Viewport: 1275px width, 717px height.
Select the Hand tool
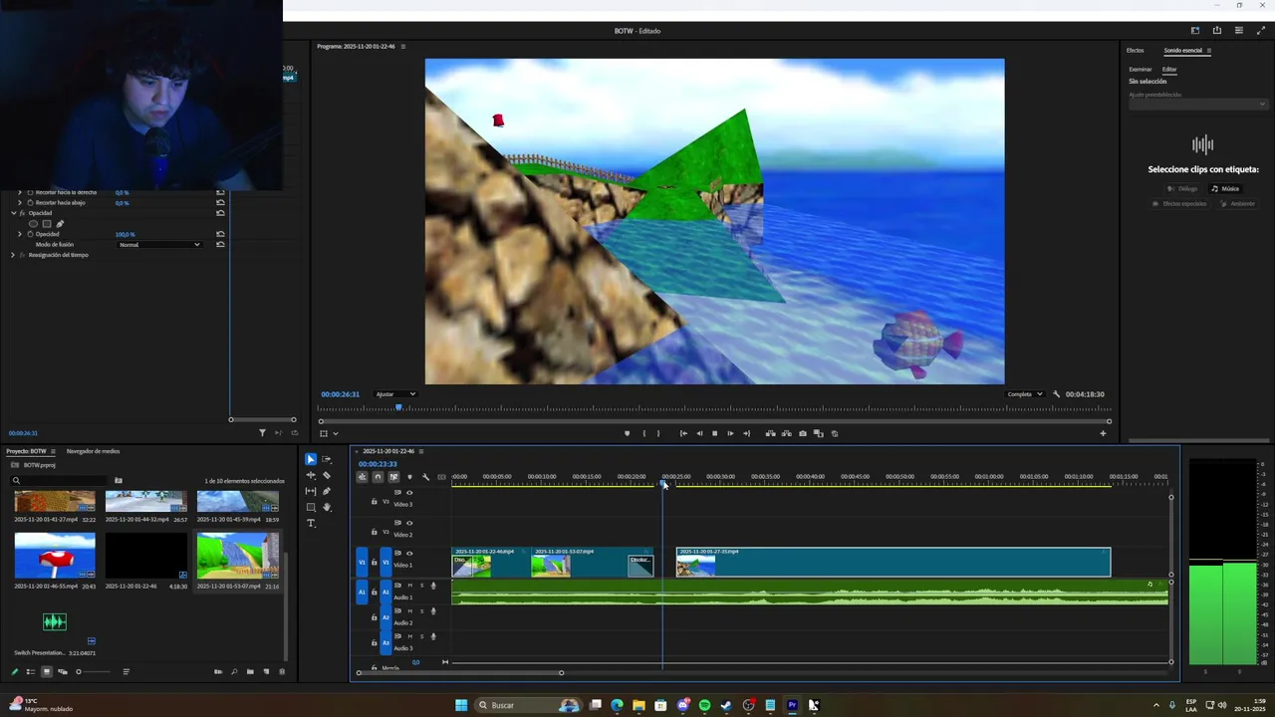coord(327,507)
